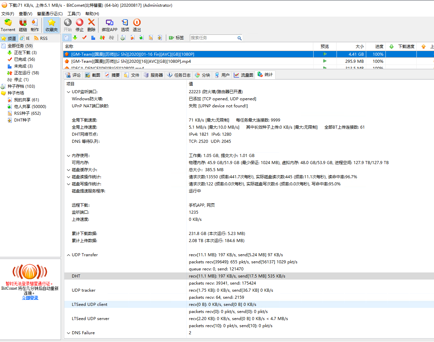Click the 磁链 magnet link icon
434x342 pixels.
point(23,25)
